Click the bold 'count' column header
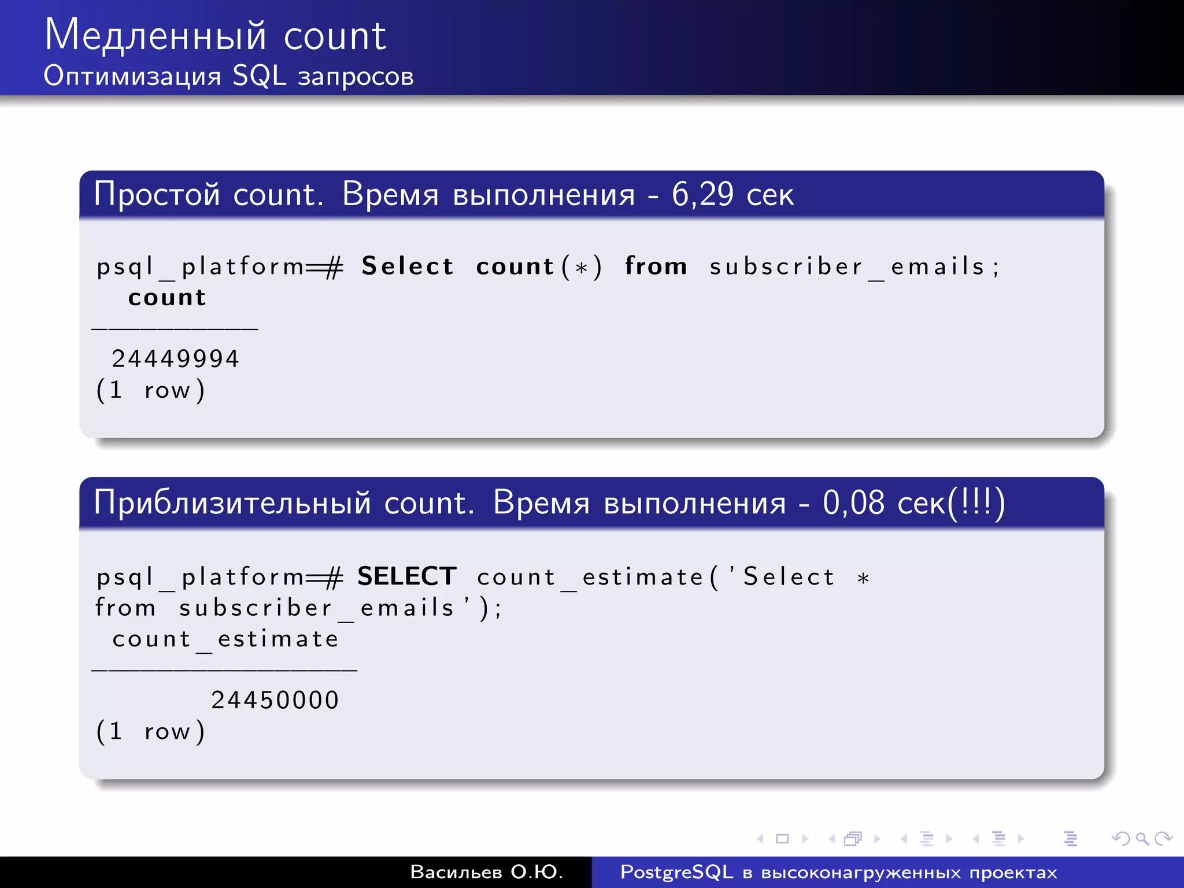Viewport: 1184px width, 888px height. (x=167, y=297)
